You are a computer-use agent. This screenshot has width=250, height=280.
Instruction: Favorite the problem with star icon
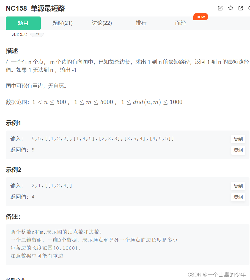tap(230, 8)
